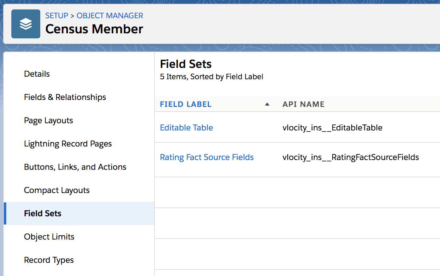Viewport: 440px width, 276px height.
Task: Select Buttons, Links, and Actions
Action: 75,167
